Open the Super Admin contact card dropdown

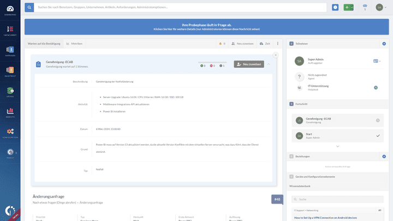[377, 61]
